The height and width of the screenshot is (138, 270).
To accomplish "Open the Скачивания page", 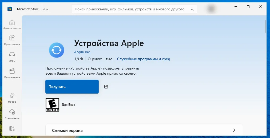I will [12, 115].
